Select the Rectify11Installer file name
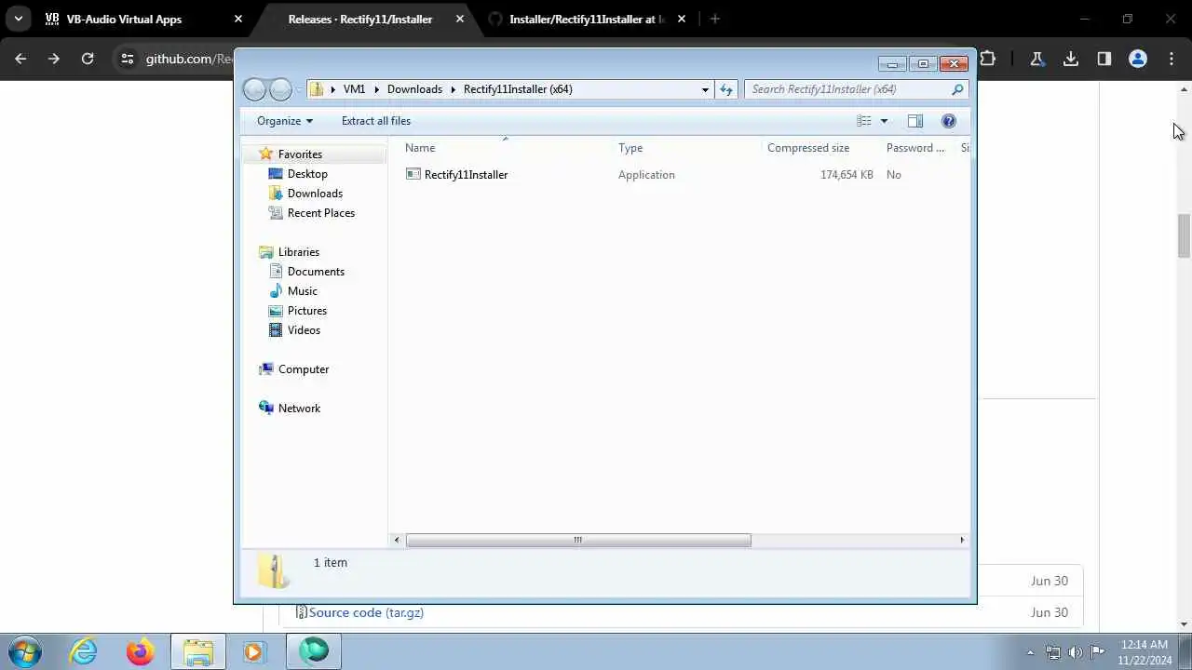Image resolution: width=1192 pixels, height=670 pixels. pyautogui.click(x=466, y=175)
